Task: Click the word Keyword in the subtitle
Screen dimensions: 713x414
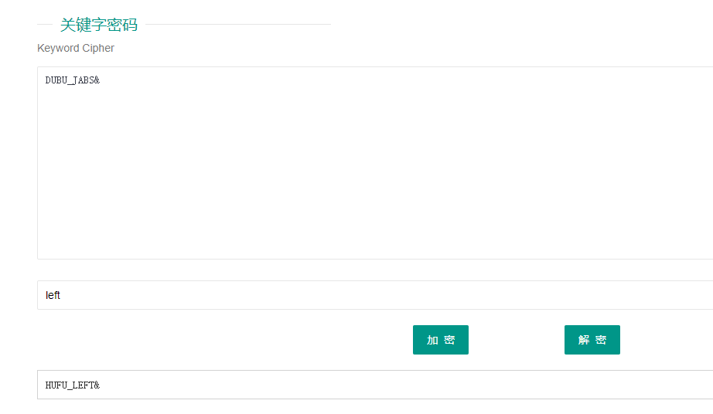Action: coord(58,48)
